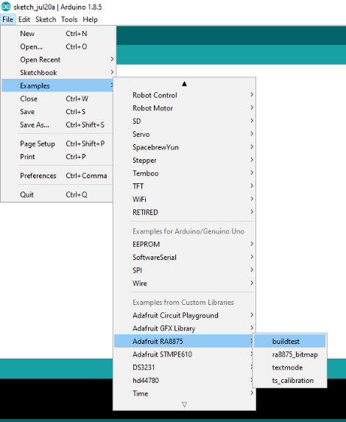Open the Help menu

tap(90, 20)
